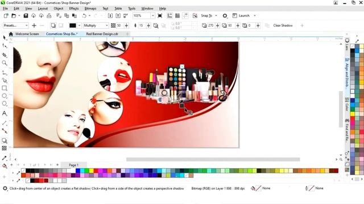Select the Rectangle tool

coord(5,88)
